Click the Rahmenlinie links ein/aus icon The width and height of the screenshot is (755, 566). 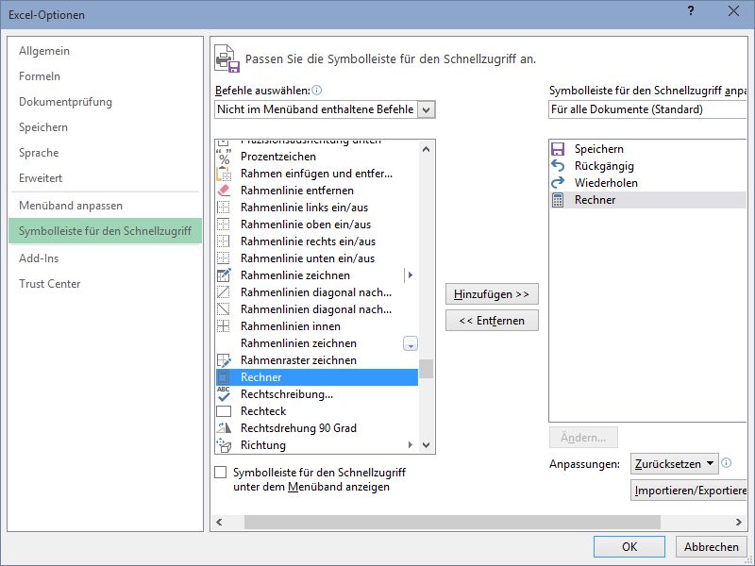click(x=224, y=208)
